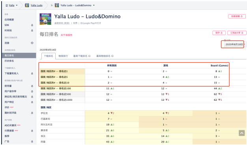Viewport: 247px width, 148px height.
Task: Open the 2020年8月18日 date picker
Action: point(234,44)
